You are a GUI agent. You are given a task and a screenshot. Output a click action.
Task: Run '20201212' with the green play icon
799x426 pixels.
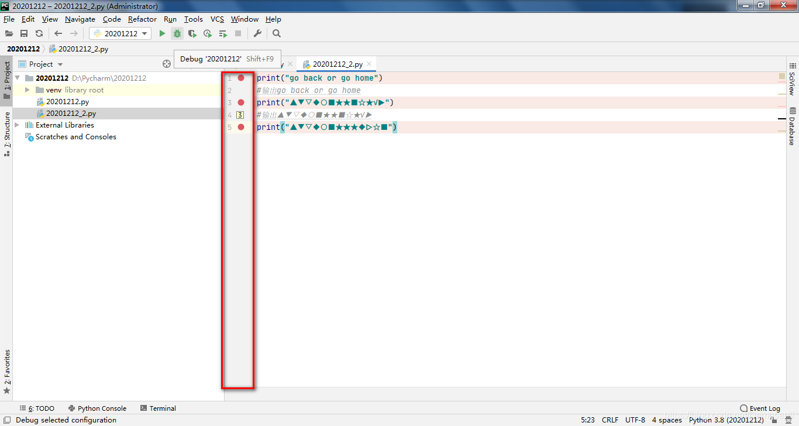tap(162, 33)
